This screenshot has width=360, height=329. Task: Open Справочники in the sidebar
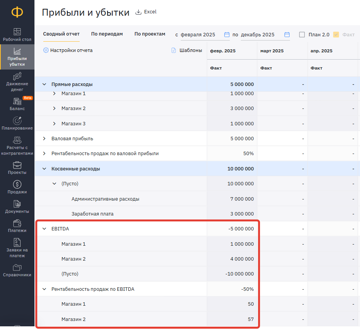17,271
